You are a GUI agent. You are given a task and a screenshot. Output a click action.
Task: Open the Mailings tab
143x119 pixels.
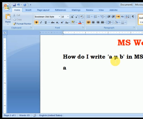76,10
